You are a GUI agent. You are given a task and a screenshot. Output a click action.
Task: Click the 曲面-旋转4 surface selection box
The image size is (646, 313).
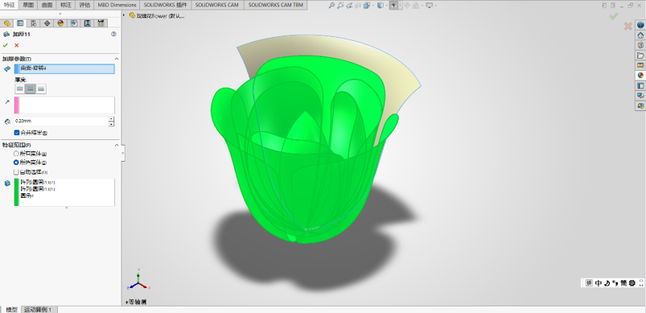point(64,68)
